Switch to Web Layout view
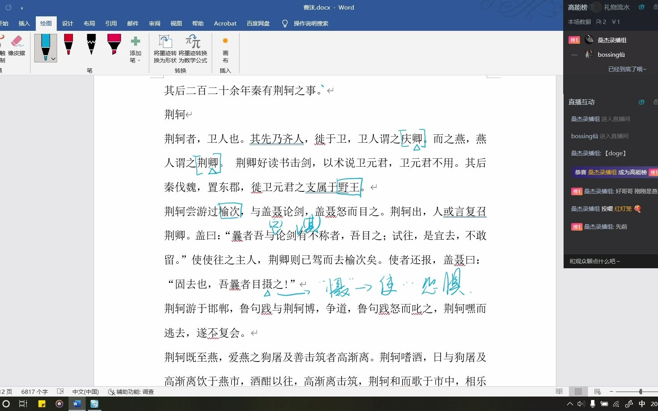The height and width of the screenshot is (411, 658). tap(597, 392)
